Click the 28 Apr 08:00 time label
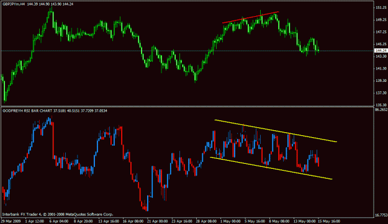The height and width of the screenshot is (224, 388). [206, 221]
